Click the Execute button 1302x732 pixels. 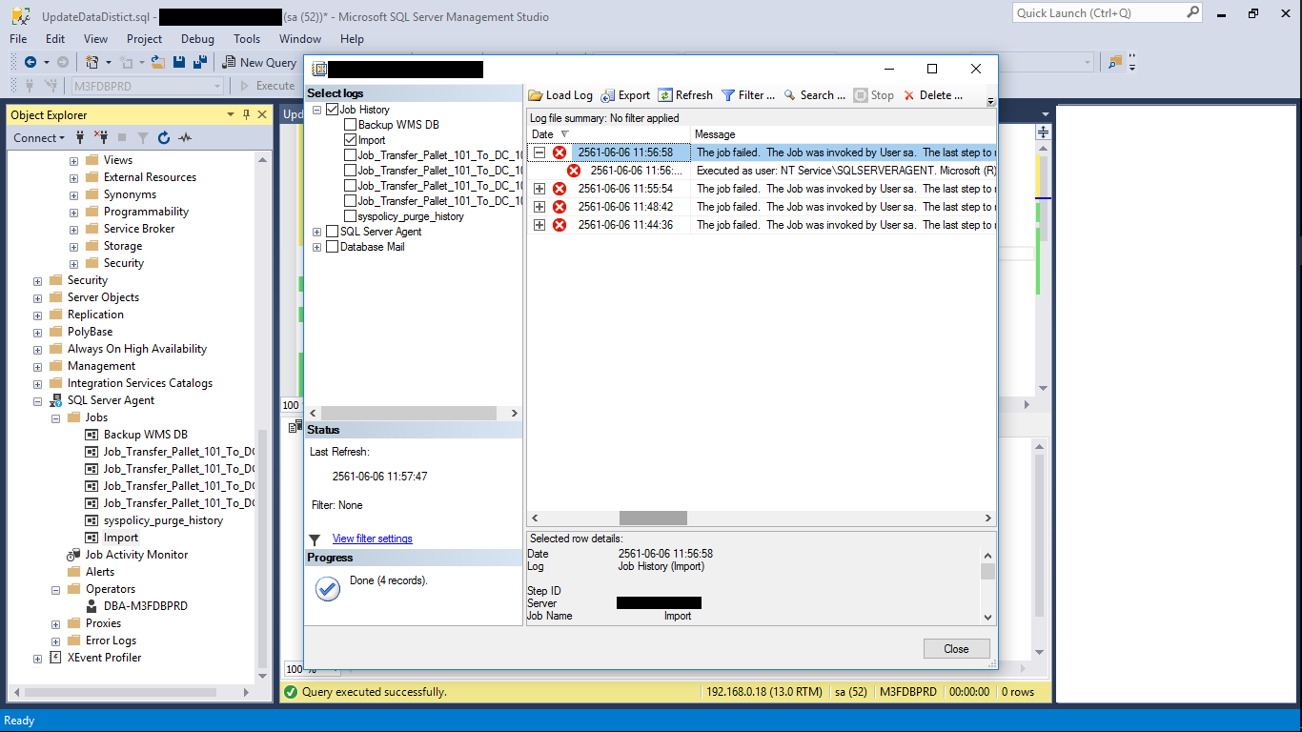(x=267, y=86)
